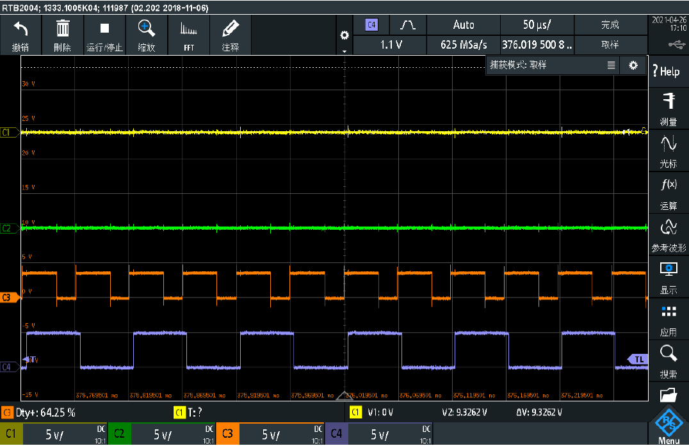The image size is (689, 446).
Task: Open the toolbar settings gear
Action: (x=344, y=36)
